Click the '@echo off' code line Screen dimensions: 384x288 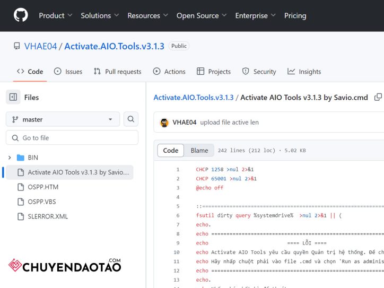point(210,188)
